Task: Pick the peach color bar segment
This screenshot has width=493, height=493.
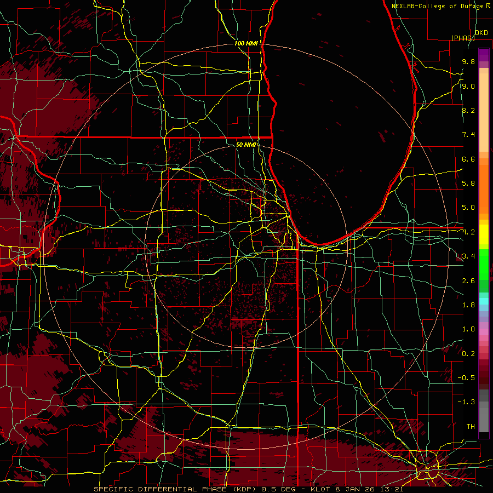Action: point(484,112)
